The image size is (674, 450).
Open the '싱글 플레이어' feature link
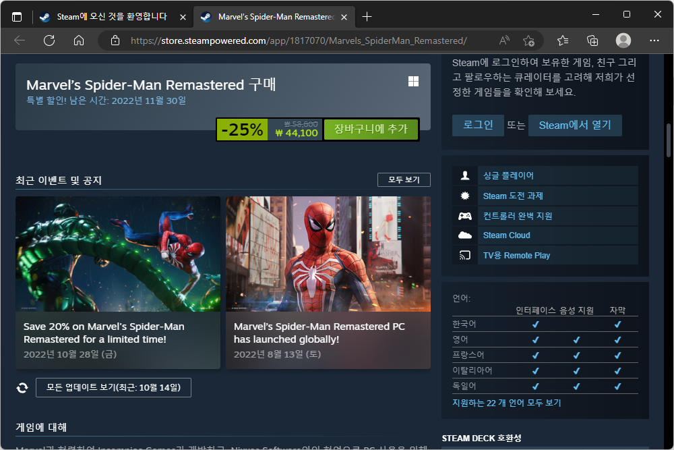point(508,175)
